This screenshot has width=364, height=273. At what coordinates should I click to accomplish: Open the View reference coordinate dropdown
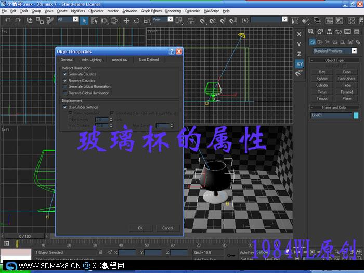[x=170, y=19]
